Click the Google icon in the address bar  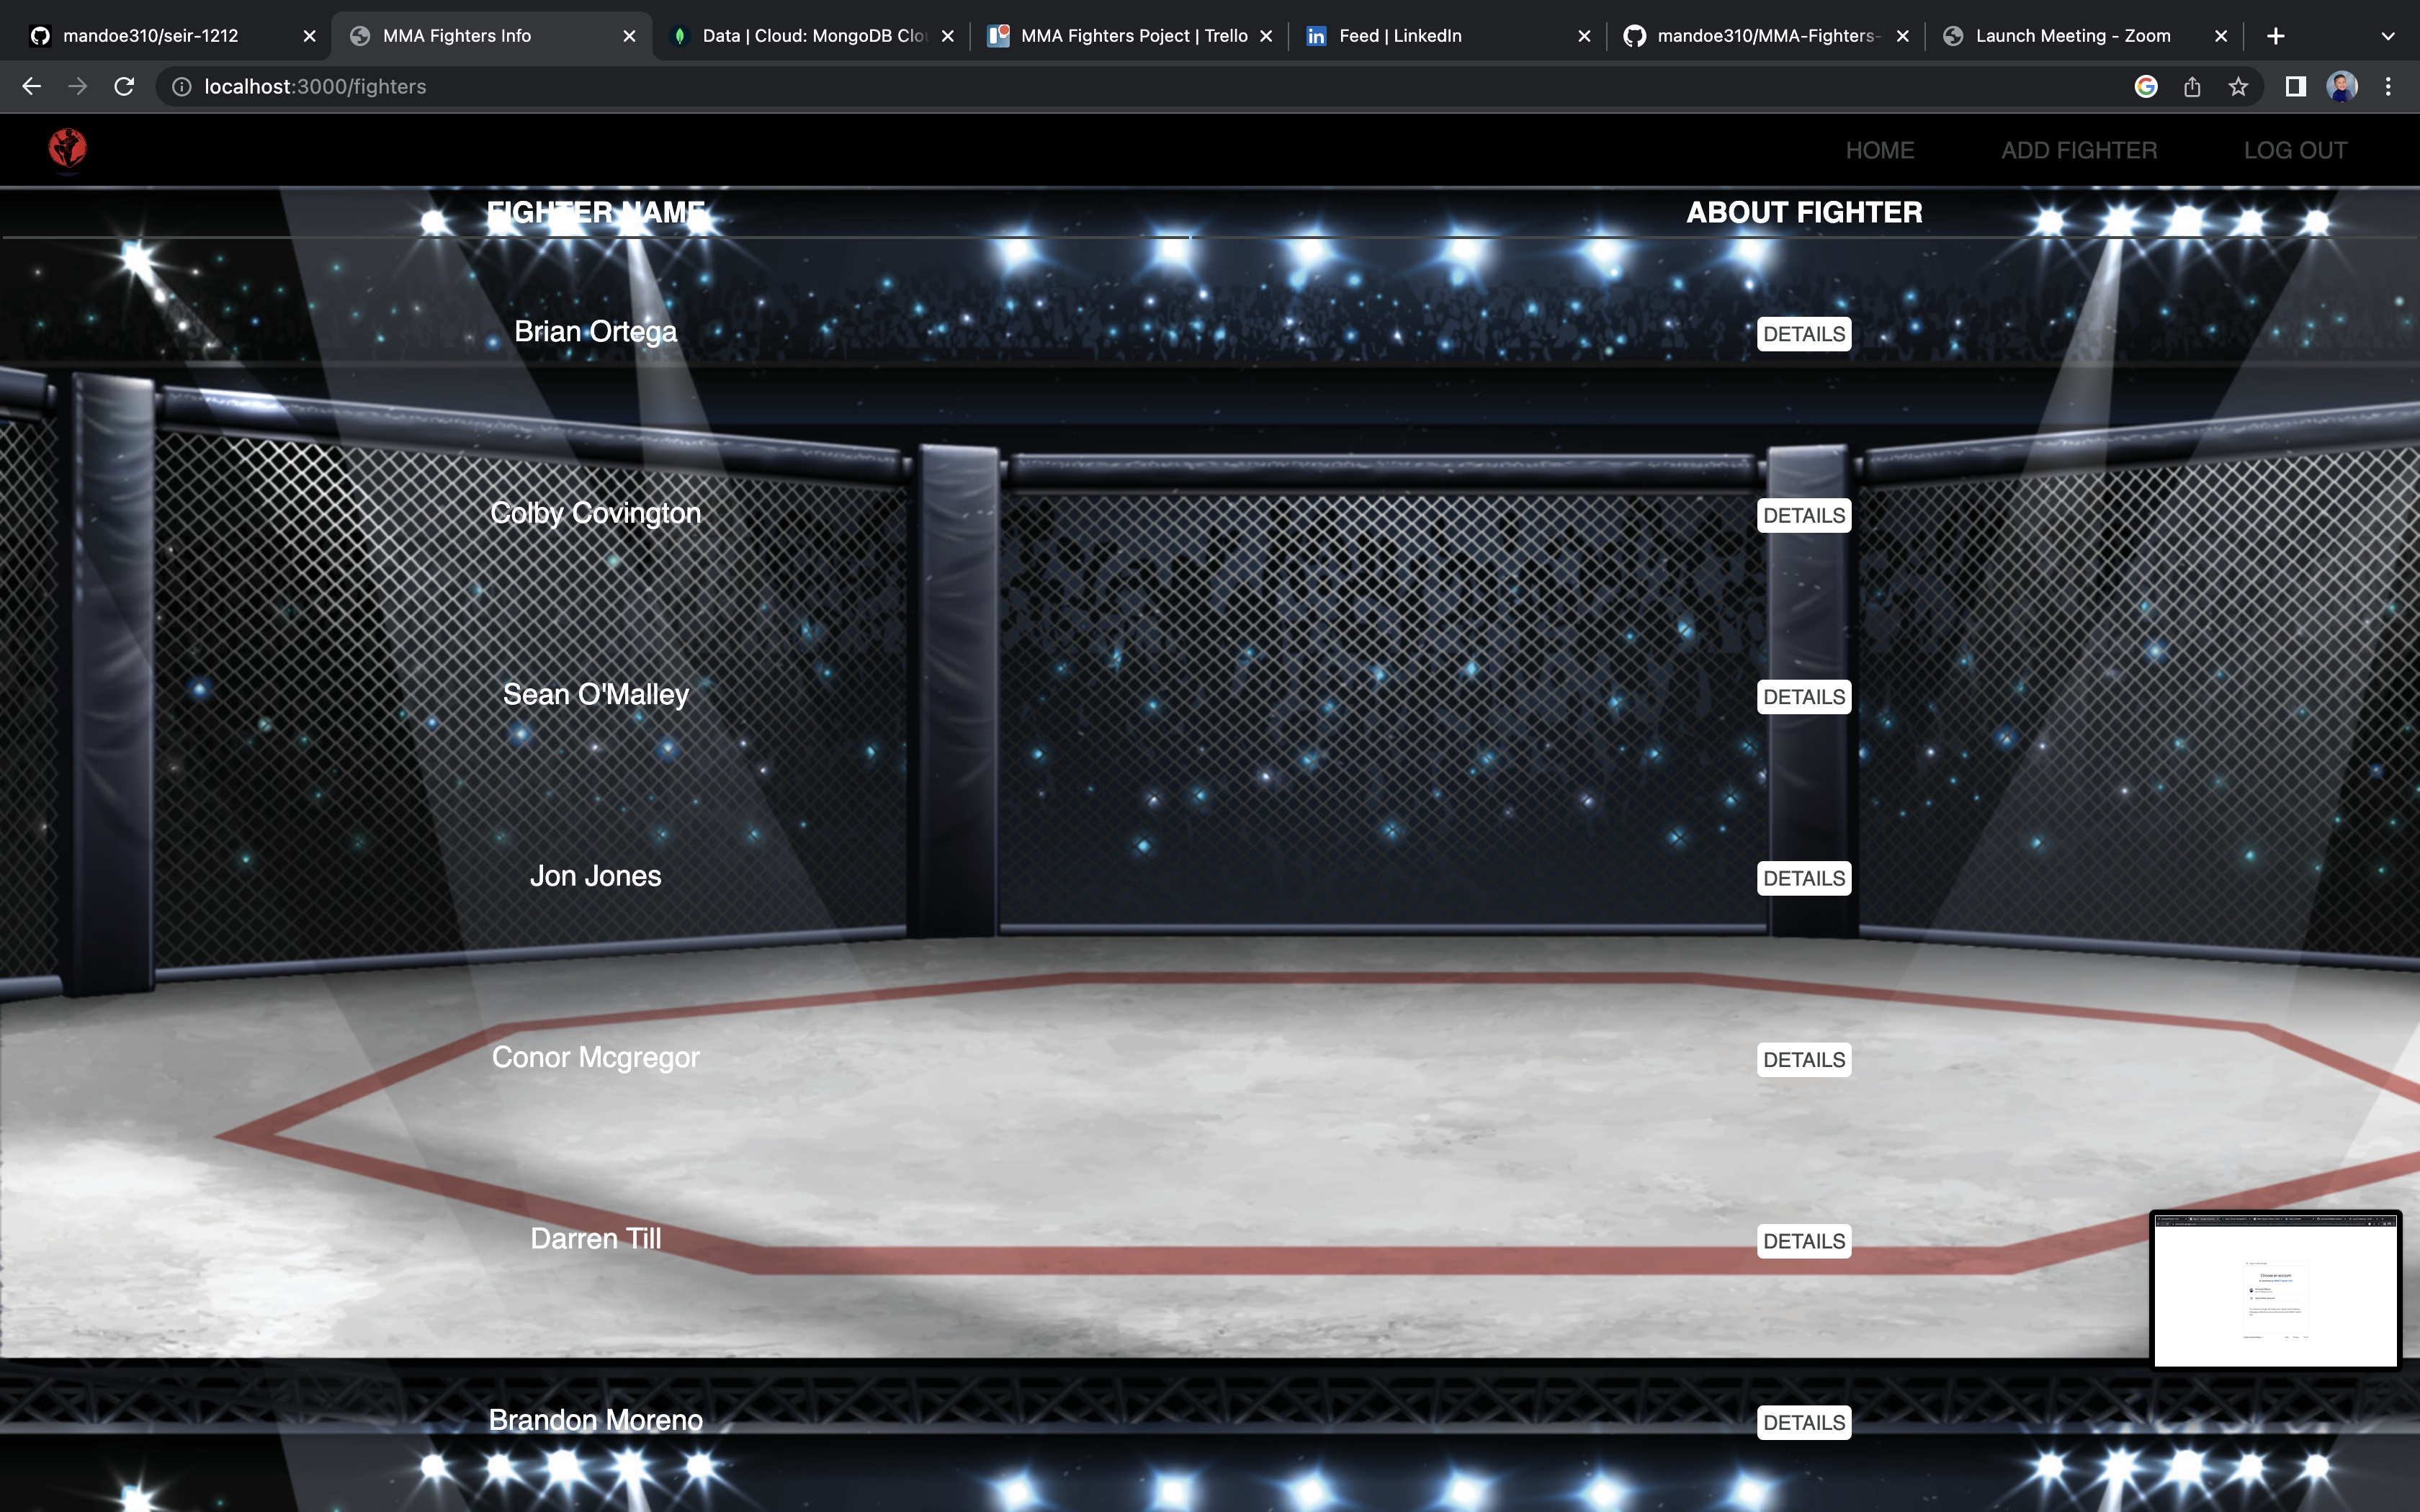(x=2146, y=87)
